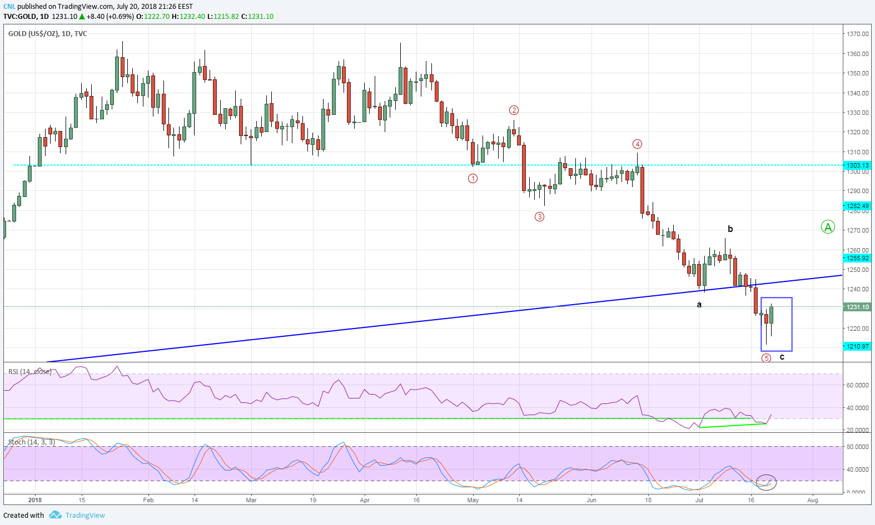
Task: Select the circled wave 4 label
Action: pyautogui.click(x=637, y=144)
